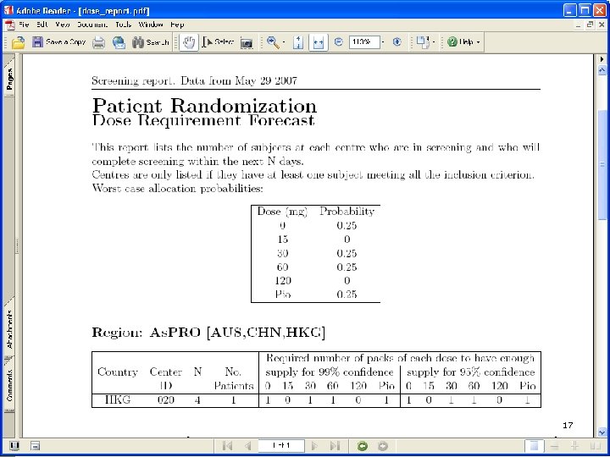Image resolution: width=610 pixels, height=457 pixels.
Task: Click the page number field
Action: pyautogui.click(x=281, y=446)
